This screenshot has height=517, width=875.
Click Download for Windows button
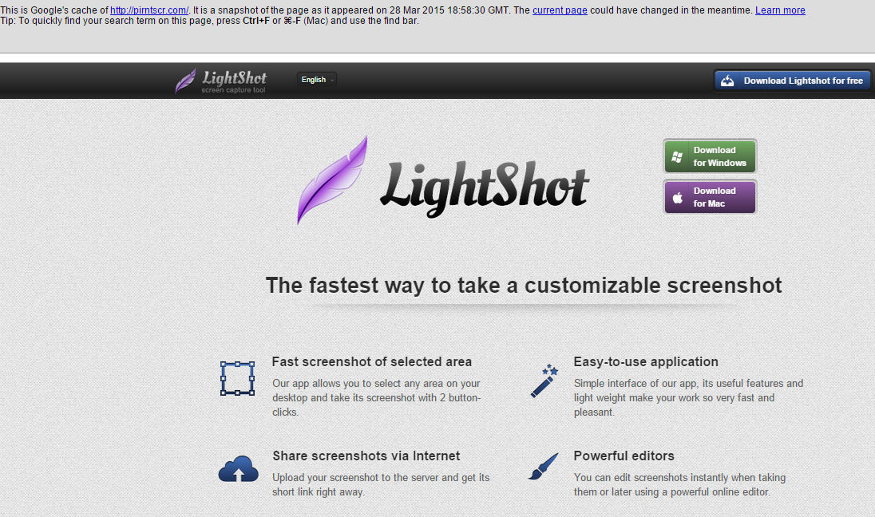coord(710,156)
